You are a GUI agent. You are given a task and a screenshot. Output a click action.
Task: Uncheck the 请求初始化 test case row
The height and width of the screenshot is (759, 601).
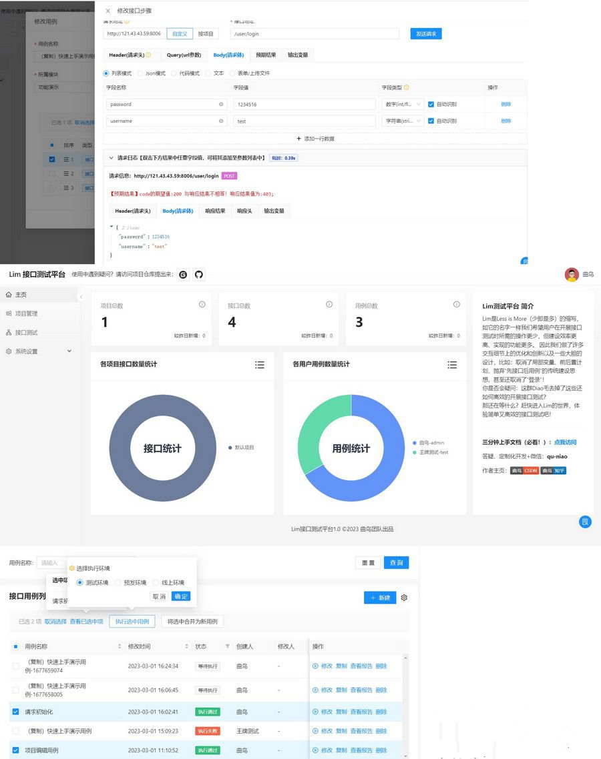coord(15,712)
